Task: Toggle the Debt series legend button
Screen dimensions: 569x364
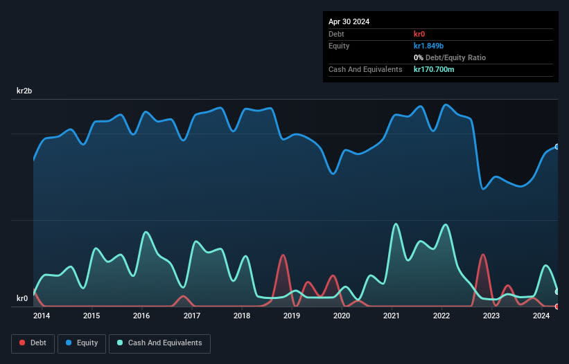Action: pos(33,343)
